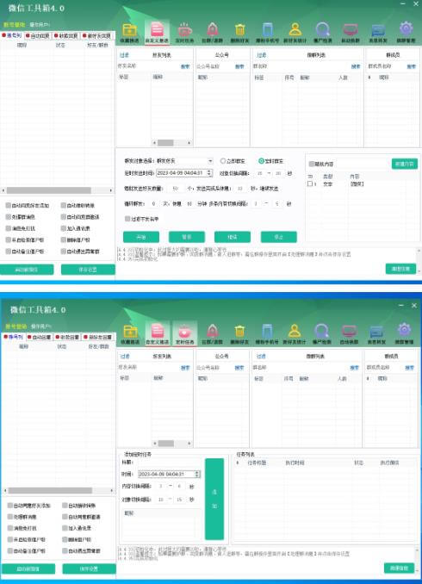The height and width of the screenshot is (584, 422).
Task: Click 保存设置 button, upper window
Action: pyautogui.click(x=88, y=270)
